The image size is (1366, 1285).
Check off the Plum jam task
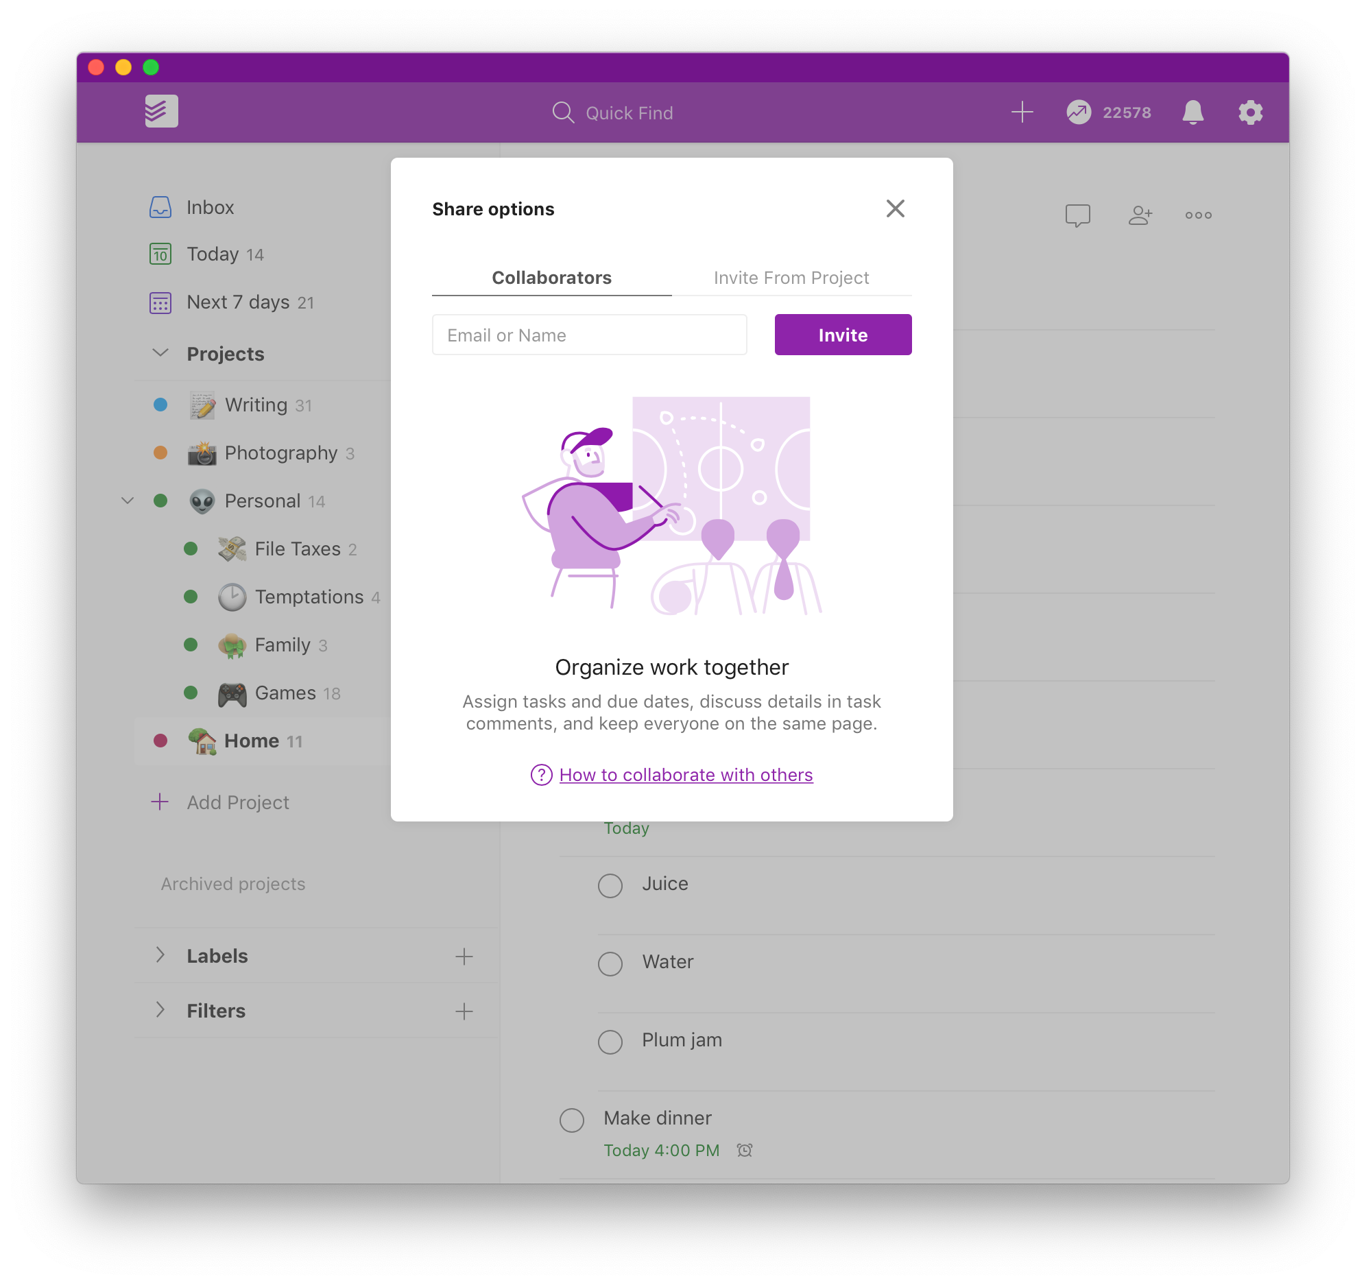[x=610, y=1043]
